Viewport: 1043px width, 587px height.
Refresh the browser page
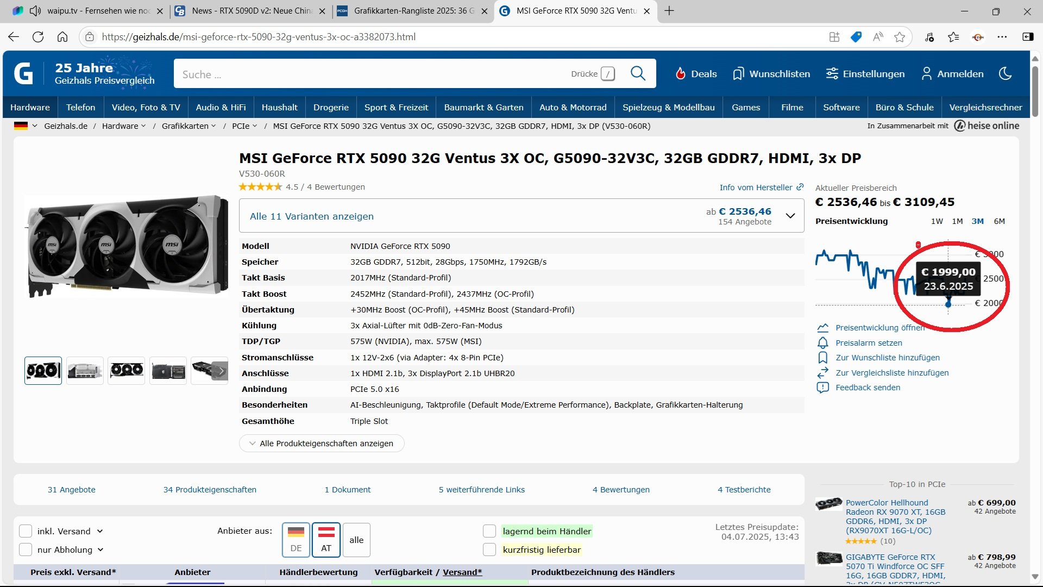(x=38, y=37)
